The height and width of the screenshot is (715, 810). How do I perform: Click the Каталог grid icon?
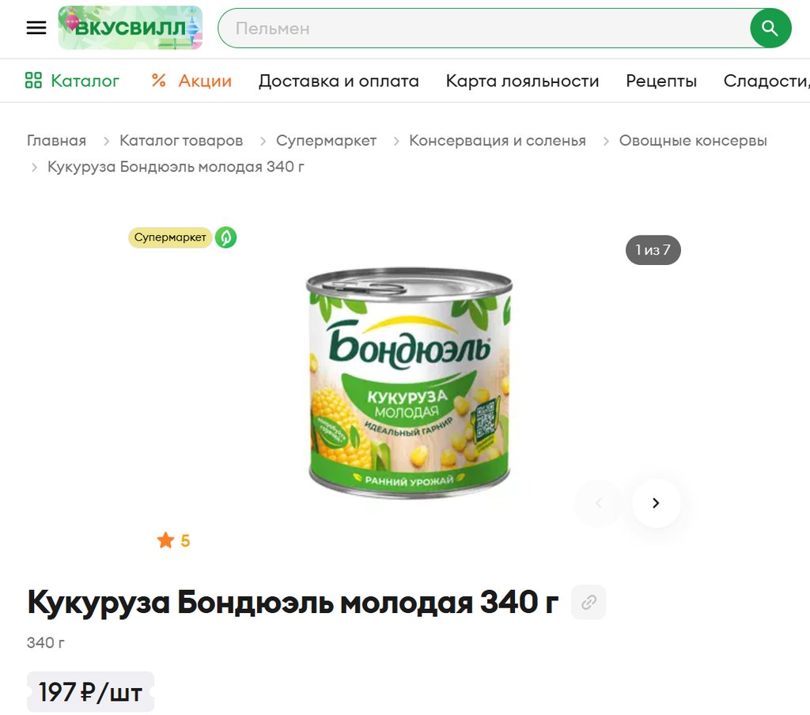33,81
